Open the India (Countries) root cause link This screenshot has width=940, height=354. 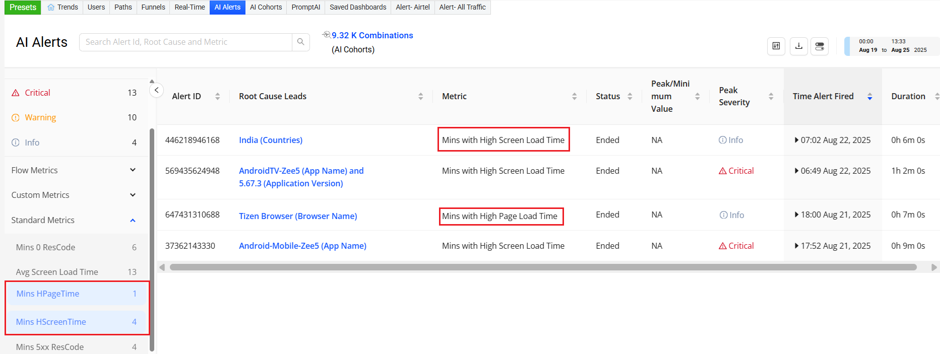point(271,140)
